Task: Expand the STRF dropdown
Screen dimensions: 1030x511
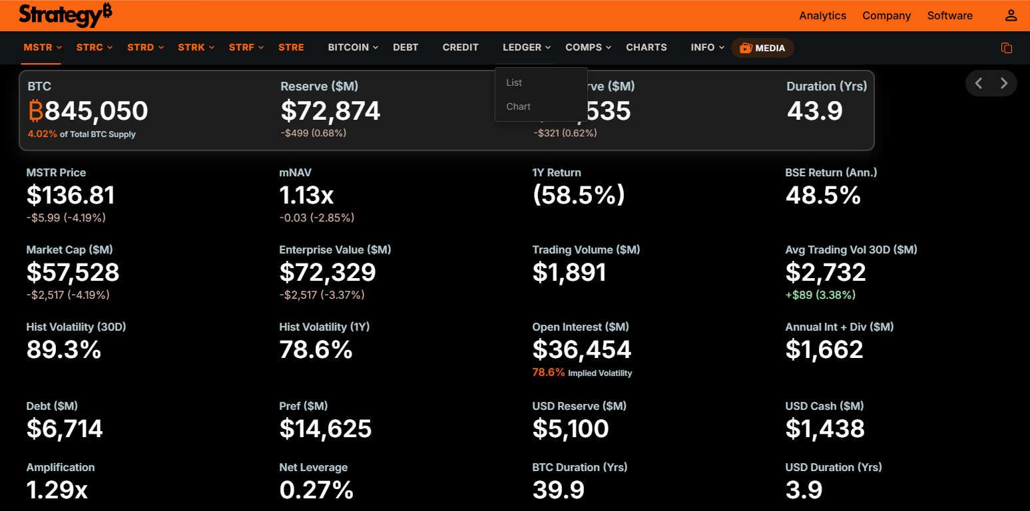Action: (246, 47)
